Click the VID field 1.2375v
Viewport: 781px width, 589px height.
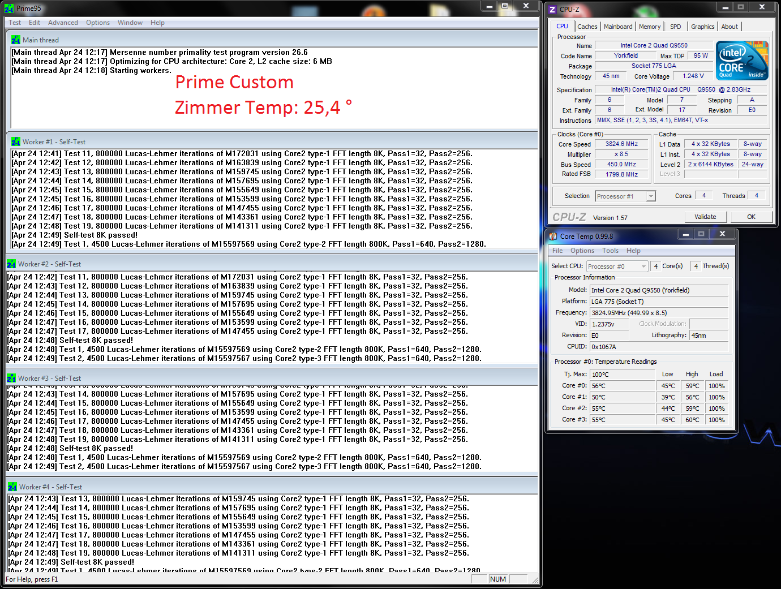609,324
